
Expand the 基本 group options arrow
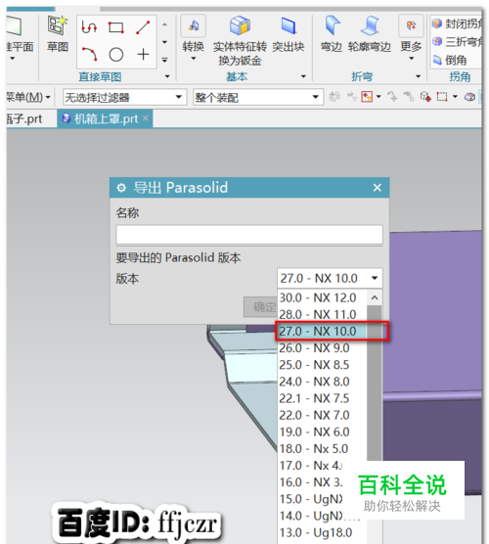click(303, 76)
